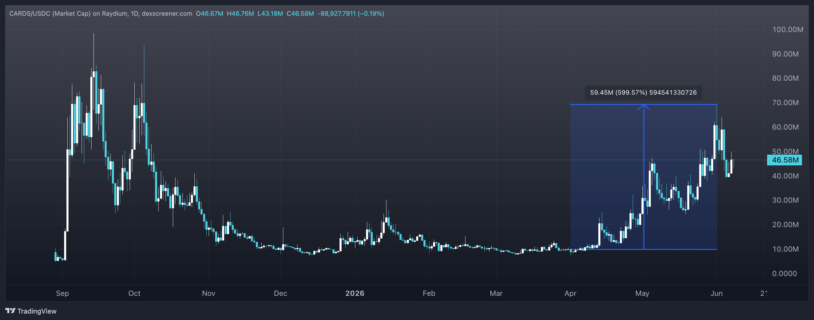The height and width of the screenshot is (320, 814).
Task: Click the 10.00M price axis label
Action: tap(785, 249)
